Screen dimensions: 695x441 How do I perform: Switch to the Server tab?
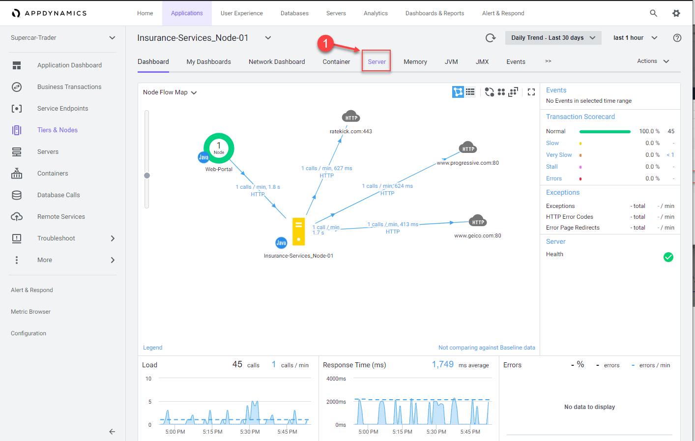(x=376, y=61)
